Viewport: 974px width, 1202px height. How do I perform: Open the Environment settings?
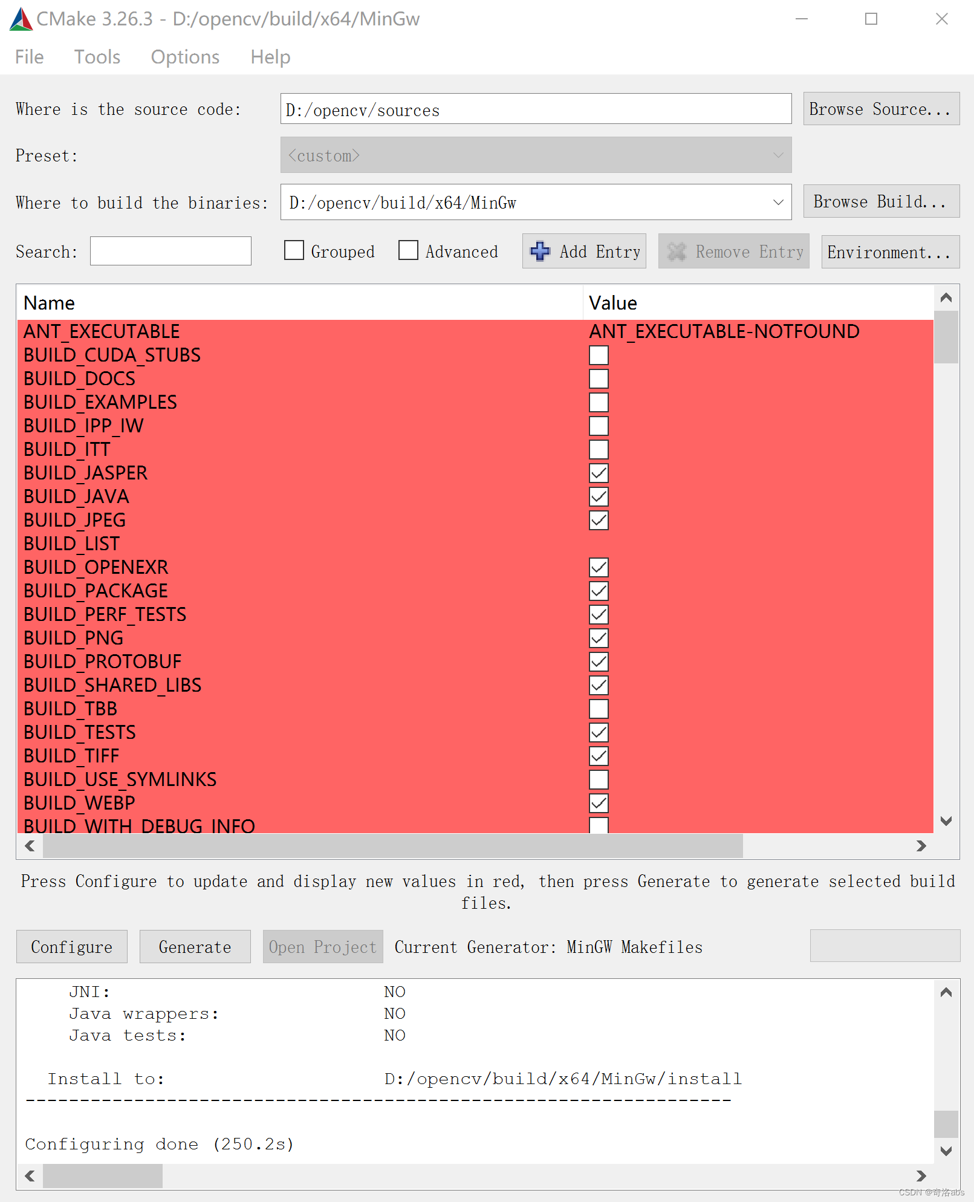click(889, 252)
